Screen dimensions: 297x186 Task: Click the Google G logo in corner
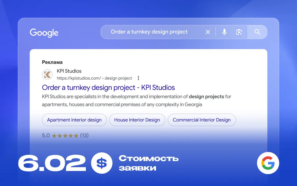click(268, 163)
